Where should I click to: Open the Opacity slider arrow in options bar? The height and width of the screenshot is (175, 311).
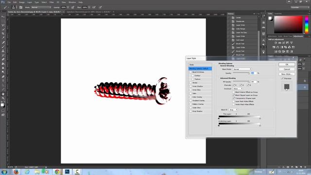(x=68, y=7)
